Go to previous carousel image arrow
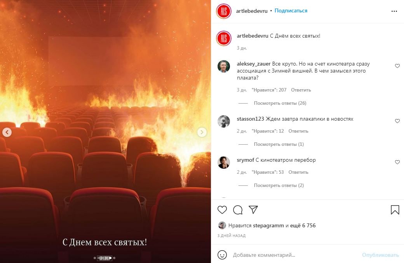 7,132
